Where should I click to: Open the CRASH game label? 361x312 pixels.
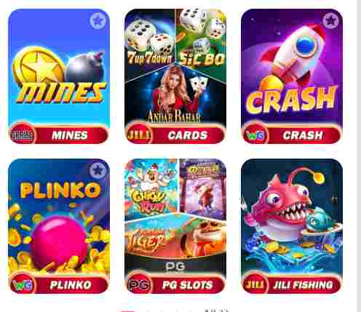tap(304, 135)
